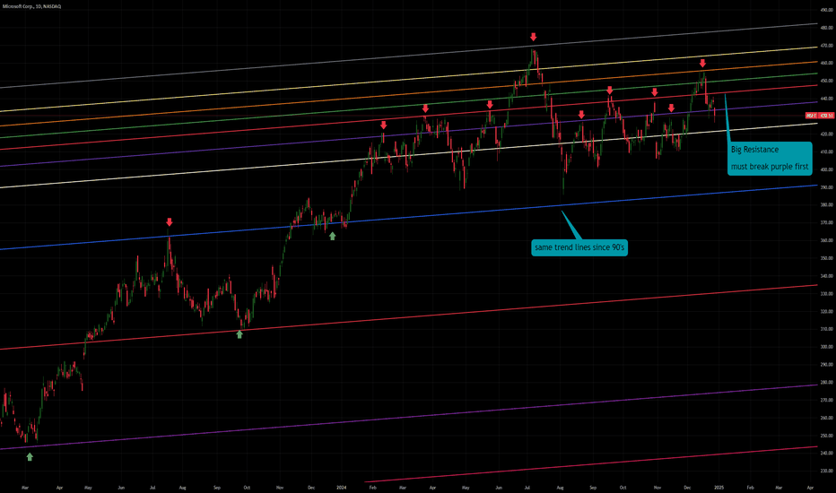Click the 450.00 price axis label
Viewport: 836px width, 493px height.
tap(827, 81)
